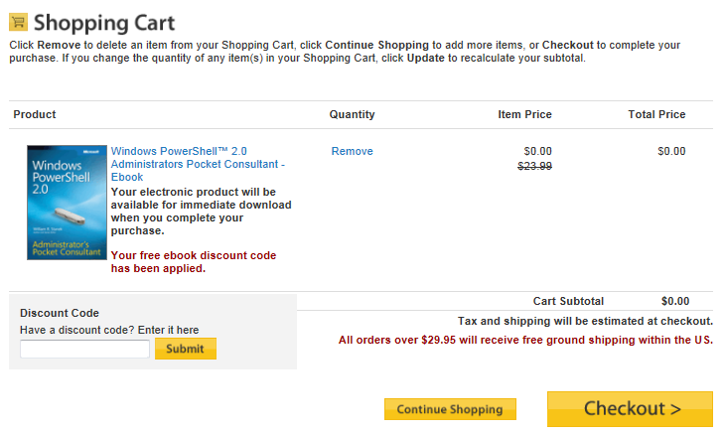Click the Item Price column header
The height and width of the screenshot is (433, 725).
pyautogui.click(x=524, y=115)
